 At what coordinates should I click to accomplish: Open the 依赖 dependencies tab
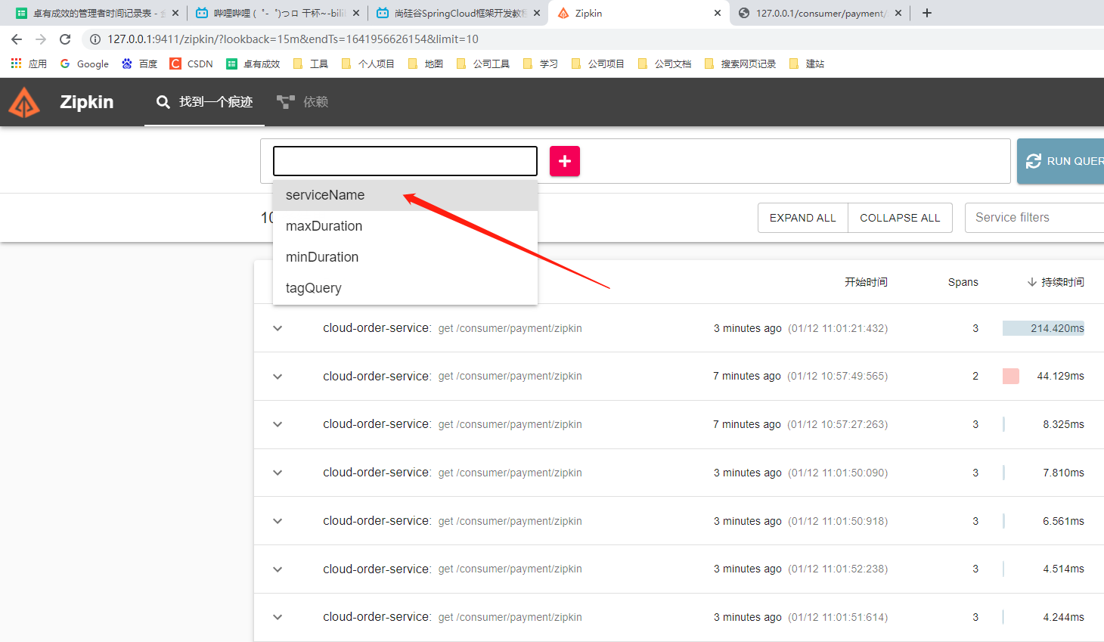point(302,102)
